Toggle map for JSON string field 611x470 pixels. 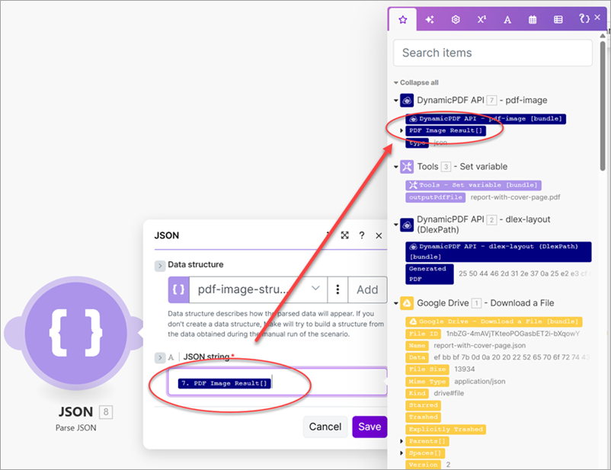click(160, 357)
